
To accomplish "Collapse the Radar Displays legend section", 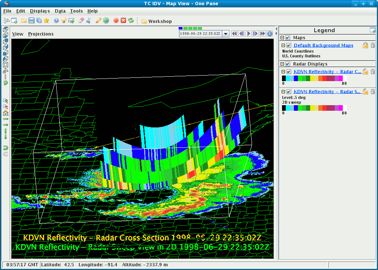I will click(x=282, y=64).
